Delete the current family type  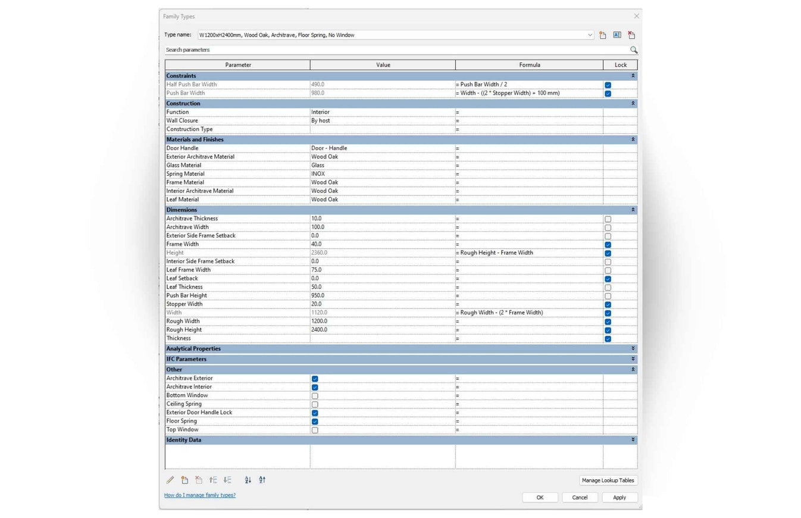click(x=631, y=35)
